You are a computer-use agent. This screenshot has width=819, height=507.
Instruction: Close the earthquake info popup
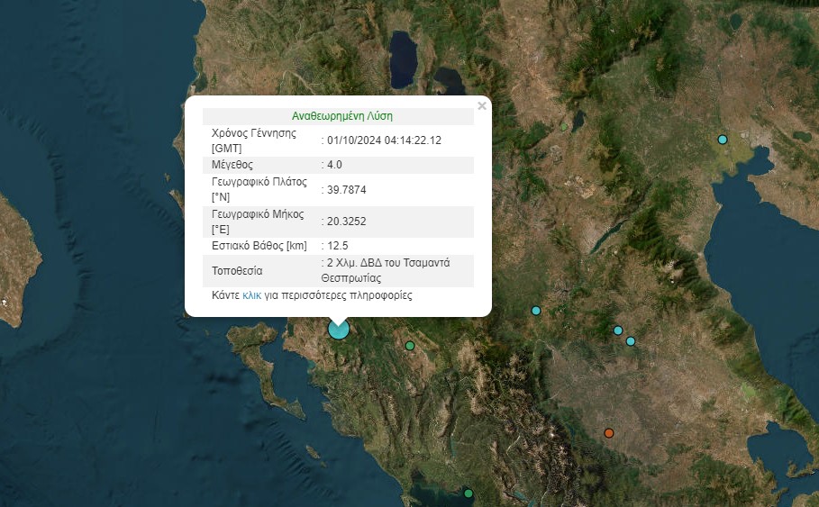click(x=482, y=106)
